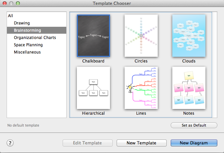Select the Brainstorming category
The image size is (224, 153).
pos(28,30)
